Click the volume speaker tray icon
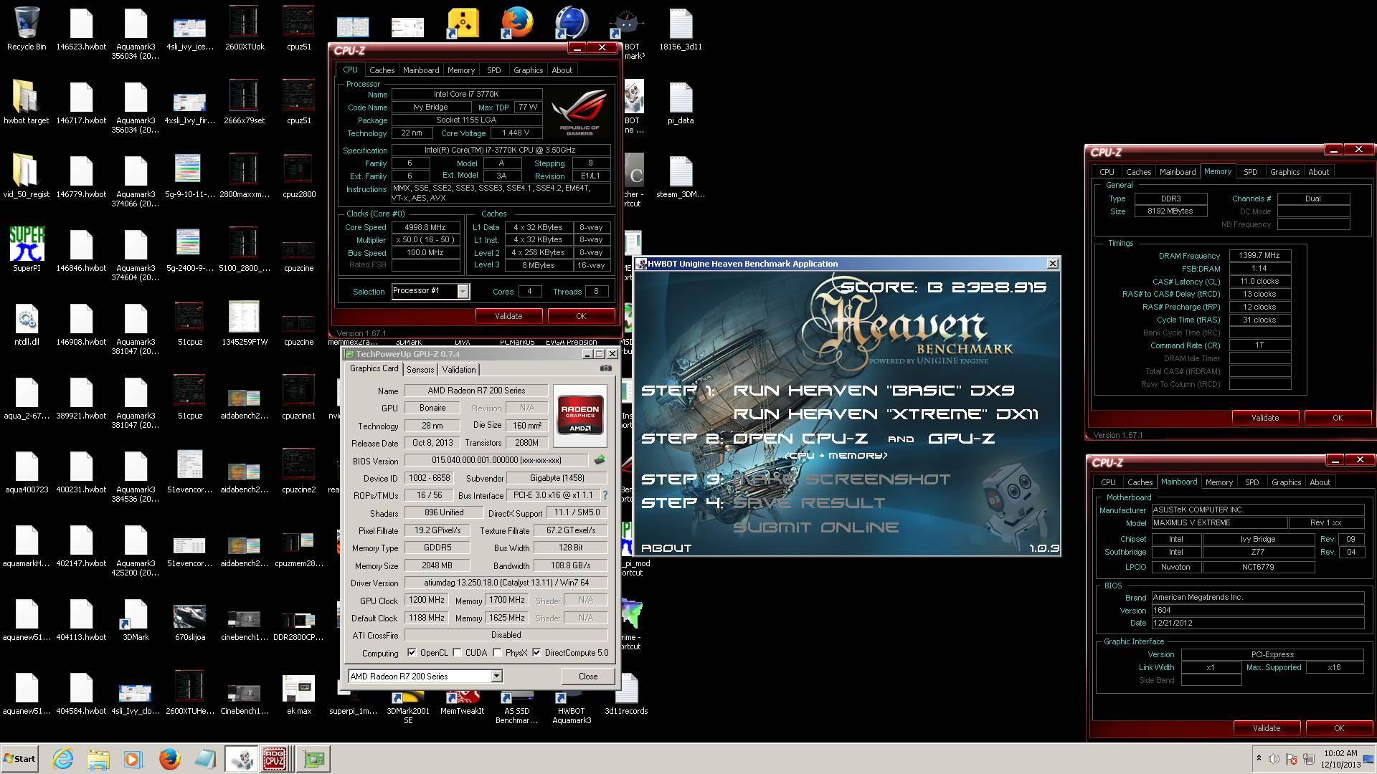The height and width of the screenshot is (774, 1377). coord(1274,758)
